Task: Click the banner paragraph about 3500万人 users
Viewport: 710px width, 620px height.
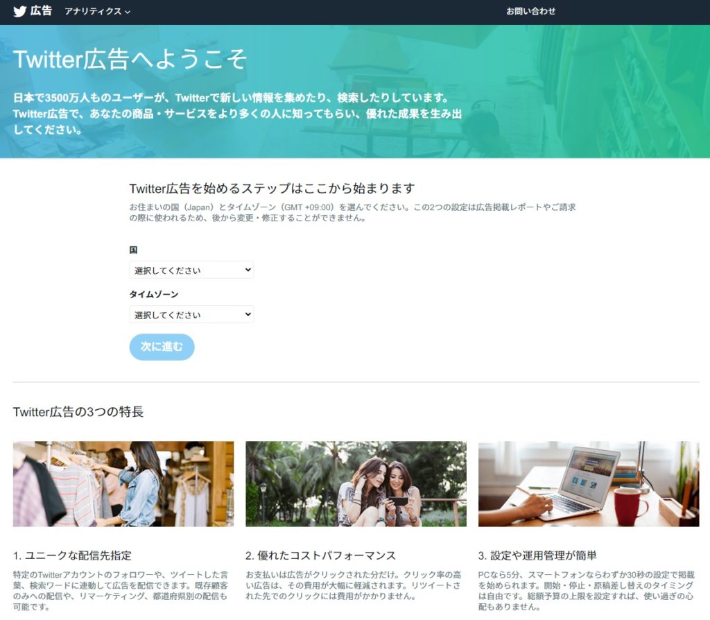Action: pyautogui.click(x=237, y=113)
